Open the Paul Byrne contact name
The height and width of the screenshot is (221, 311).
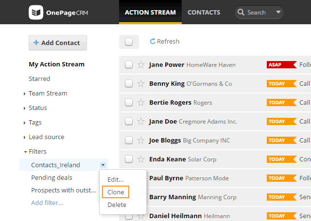click(x=166, y=178)
